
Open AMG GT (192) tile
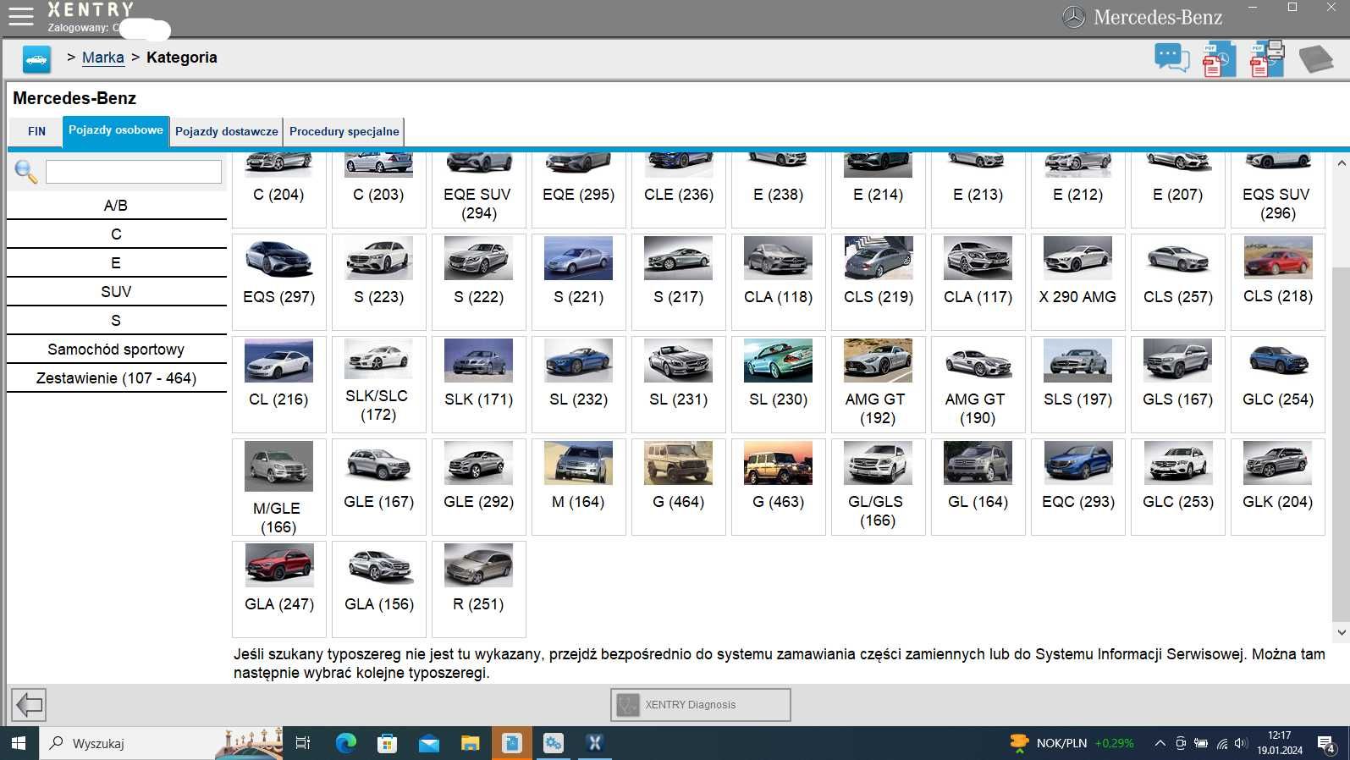click(879, 384)
